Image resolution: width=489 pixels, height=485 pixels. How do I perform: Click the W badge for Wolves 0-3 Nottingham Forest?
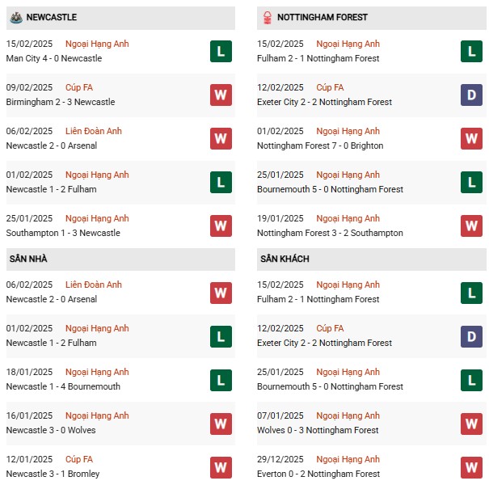tap(471, 424)
